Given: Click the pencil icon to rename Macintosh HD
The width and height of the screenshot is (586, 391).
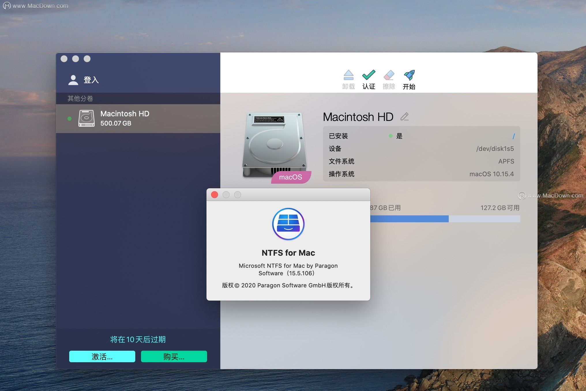Looking at the screenshot, I should coord(404,117).
